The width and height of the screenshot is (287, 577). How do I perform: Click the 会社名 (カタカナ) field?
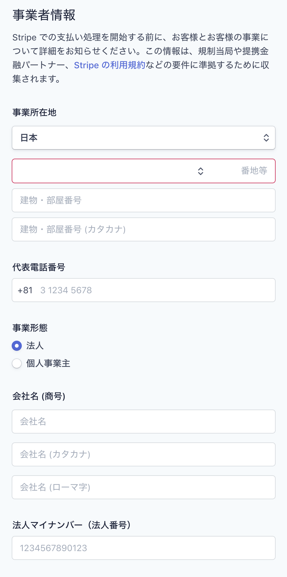144,454
